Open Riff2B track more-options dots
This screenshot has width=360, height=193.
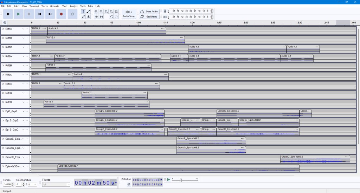coord(27,66)
